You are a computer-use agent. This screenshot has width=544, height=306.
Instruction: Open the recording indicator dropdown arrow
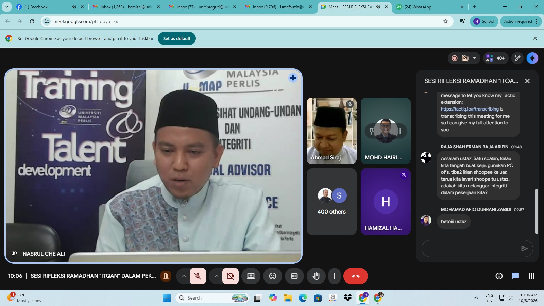pos(474,58)
